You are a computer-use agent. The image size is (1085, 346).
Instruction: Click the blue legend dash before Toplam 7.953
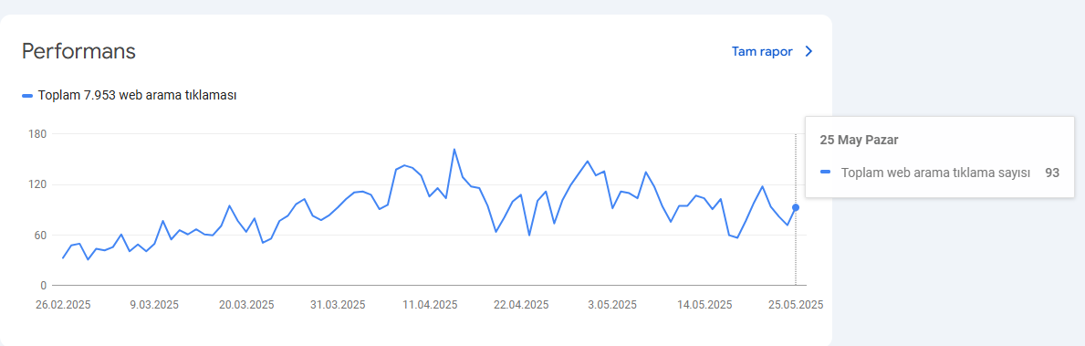[27, 96]
